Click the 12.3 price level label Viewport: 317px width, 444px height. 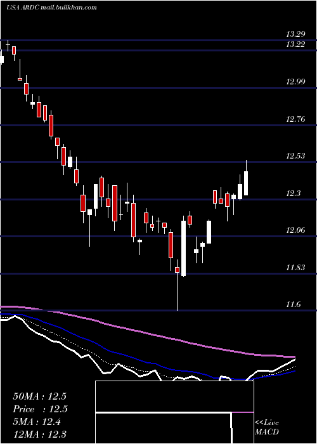[x=293, y=193]
